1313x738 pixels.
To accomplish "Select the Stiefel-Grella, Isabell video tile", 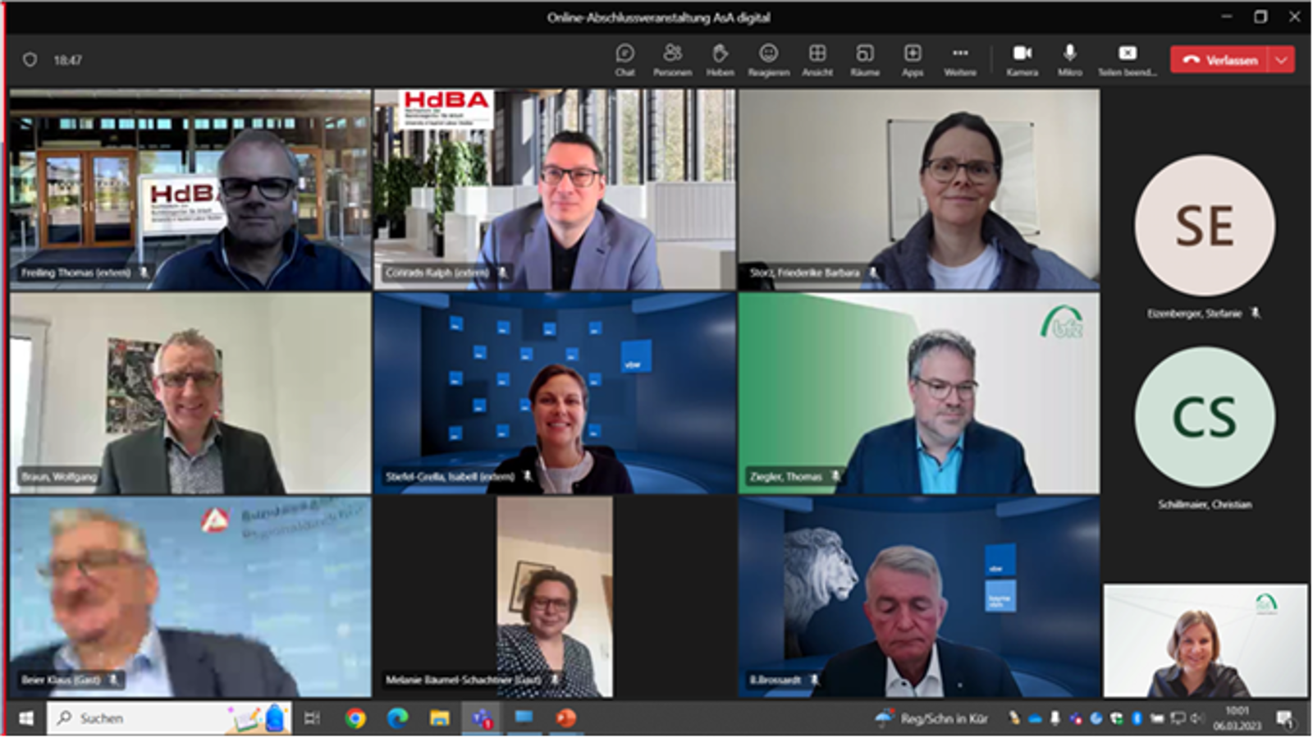I will (x=555, y=393).
